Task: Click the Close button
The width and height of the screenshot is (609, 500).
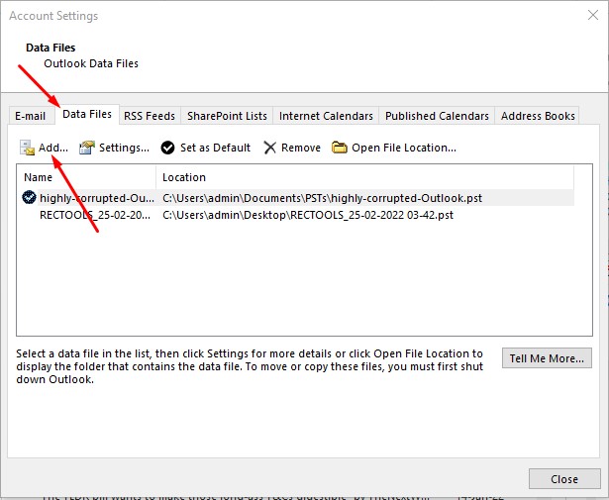Action: click(x=564, y=479)
